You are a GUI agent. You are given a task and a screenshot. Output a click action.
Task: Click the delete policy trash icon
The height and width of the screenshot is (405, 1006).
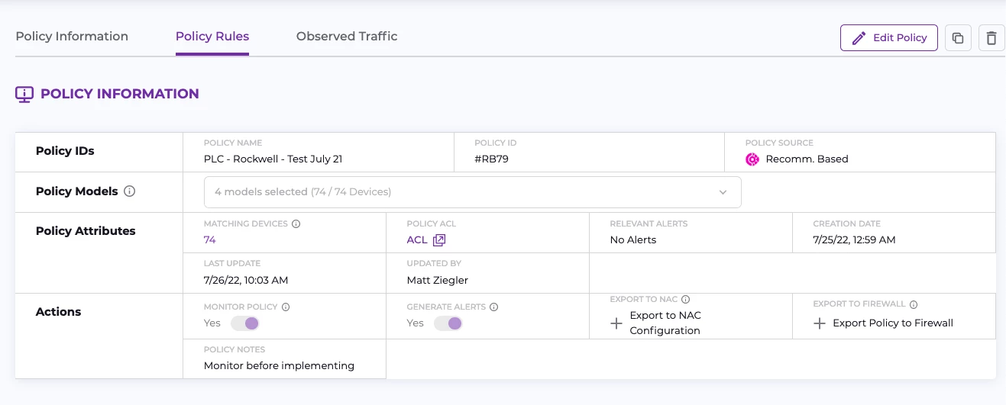tap(991, 37)
